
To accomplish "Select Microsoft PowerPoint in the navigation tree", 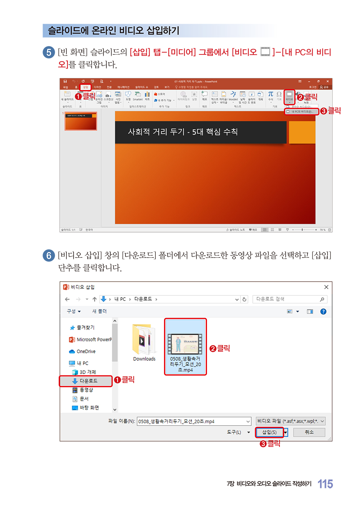I will tap(90, 339).
